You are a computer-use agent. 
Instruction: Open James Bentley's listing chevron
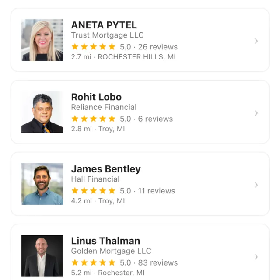[256, 185]
